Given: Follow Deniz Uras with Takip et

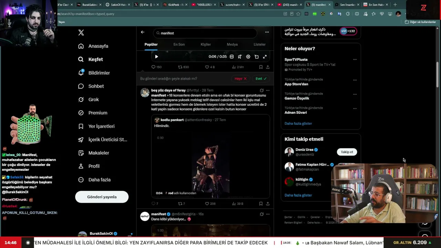Looking at the screenshot, I should coord(347,152).
